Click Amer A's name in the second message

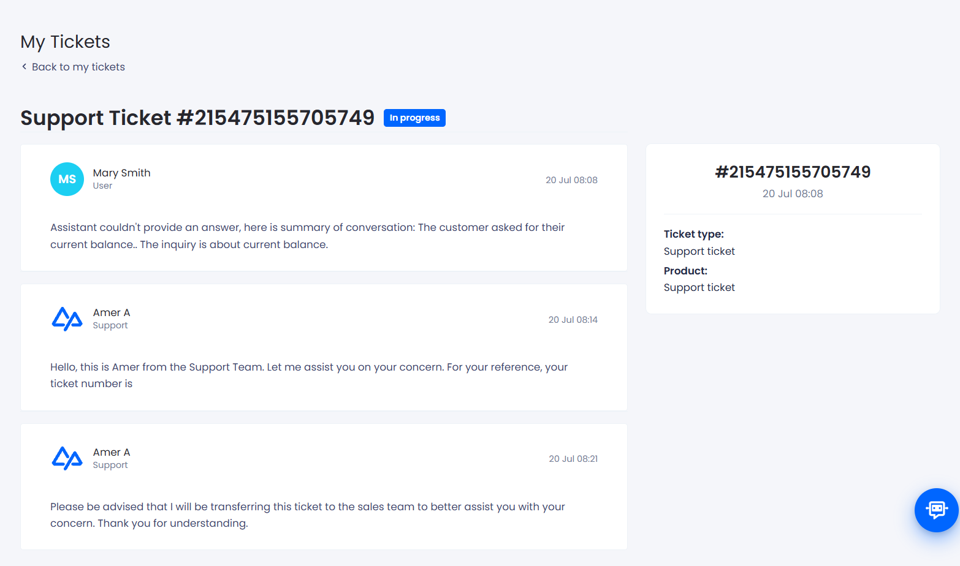click(x=112, y=312)
